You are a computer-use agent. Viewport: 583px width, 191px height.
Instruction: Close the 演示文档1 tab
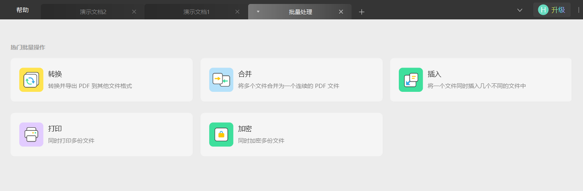[x=237, y=12]
